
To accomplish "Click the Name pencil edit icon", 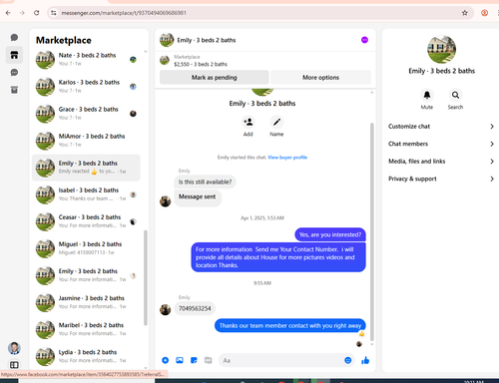I will (276, 122).
